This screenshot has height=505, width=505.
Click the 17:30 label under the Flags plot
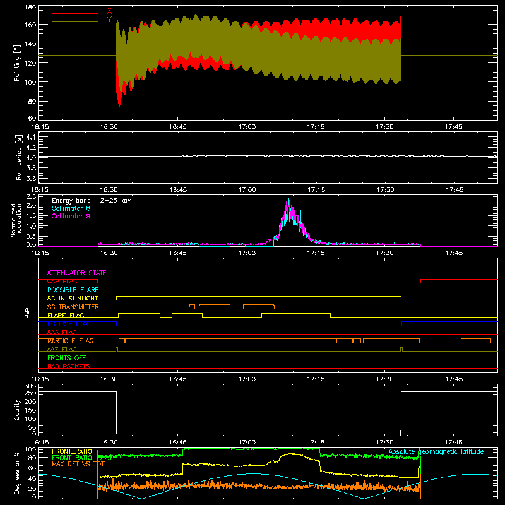[384, 379]
